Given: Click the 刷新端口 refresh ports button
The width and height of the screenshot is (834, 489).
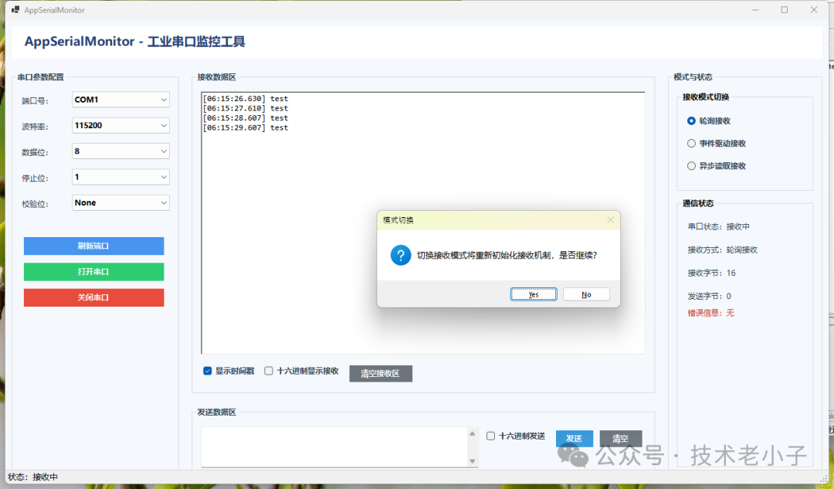Looking at the screenshot, I should (93, 246).
